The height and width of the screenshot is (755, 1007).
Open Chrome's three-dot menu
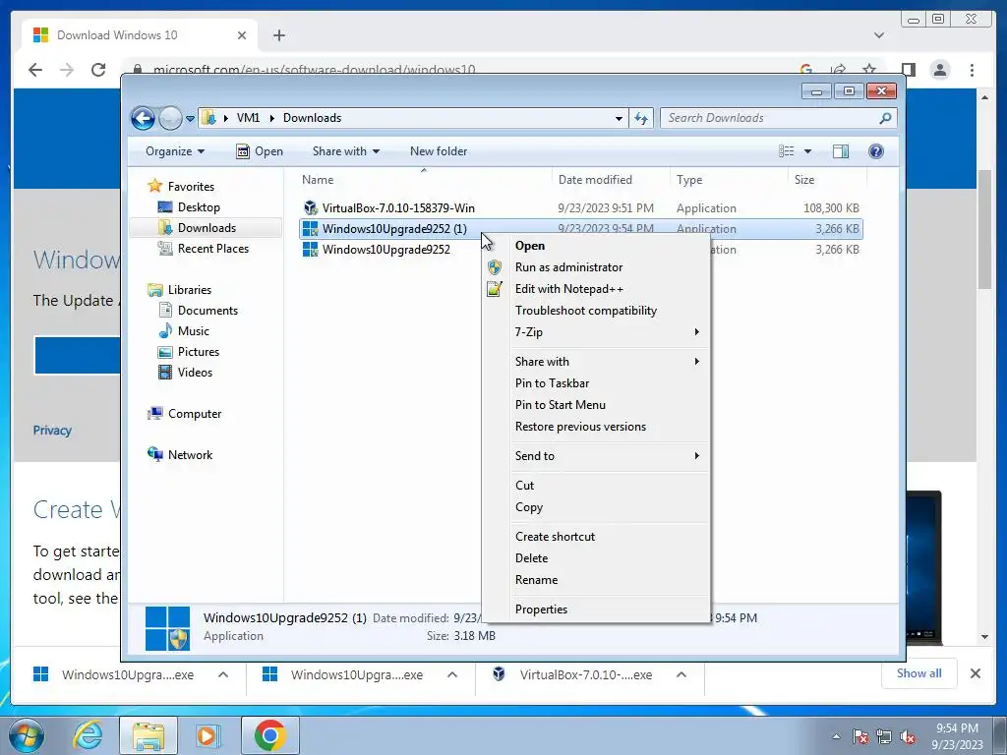coord(972,70)
